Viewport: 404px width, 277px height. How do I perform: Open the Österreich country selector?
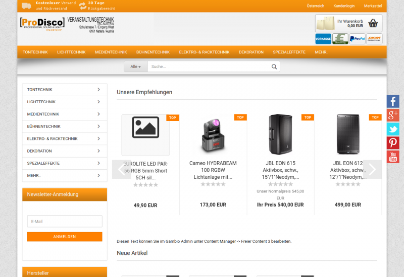coord(315,6)
